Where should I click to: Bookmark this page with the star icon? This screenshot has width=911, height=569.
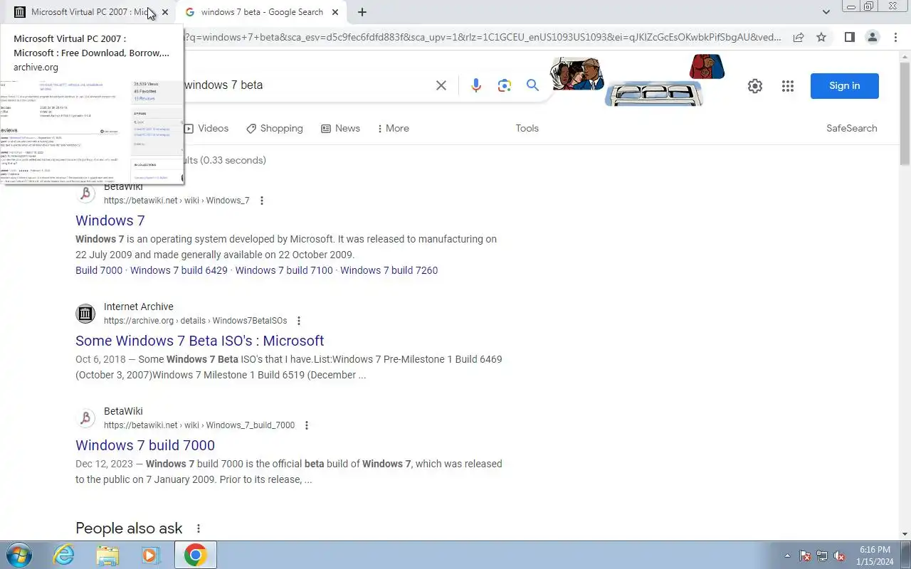click(821, 37)
